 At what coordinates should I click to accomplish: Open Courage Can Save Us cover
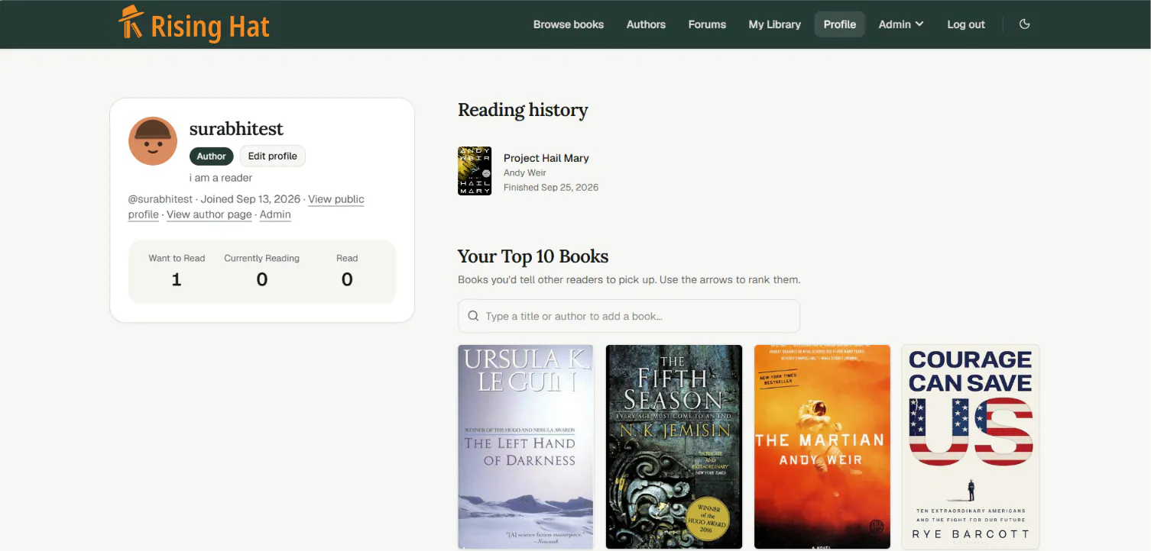coord(971,447)
